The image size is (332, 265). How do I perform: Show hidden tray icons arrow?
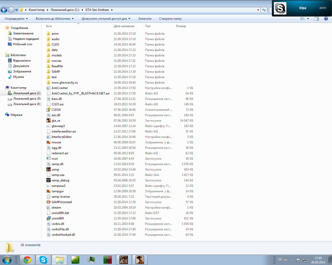[x=292, y=260]
